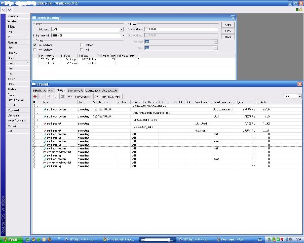The height and width of the screenshot is (243, 304).
Task: Click the Comment icon in Firewall toolbar
Action: tap(61, 96)
